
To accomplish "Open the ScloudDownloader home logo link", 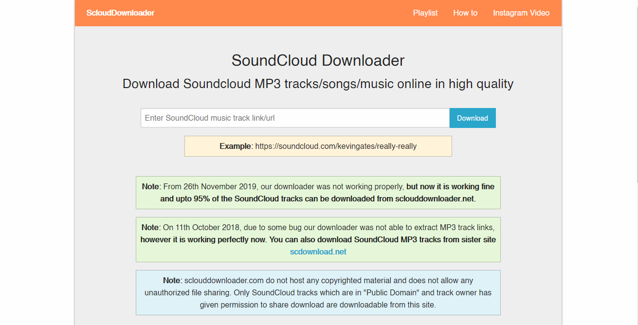I will click(x=120, y=13).
